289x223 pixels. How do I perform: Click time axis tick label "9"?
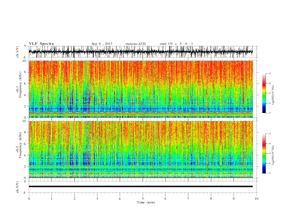pos(234,199)
